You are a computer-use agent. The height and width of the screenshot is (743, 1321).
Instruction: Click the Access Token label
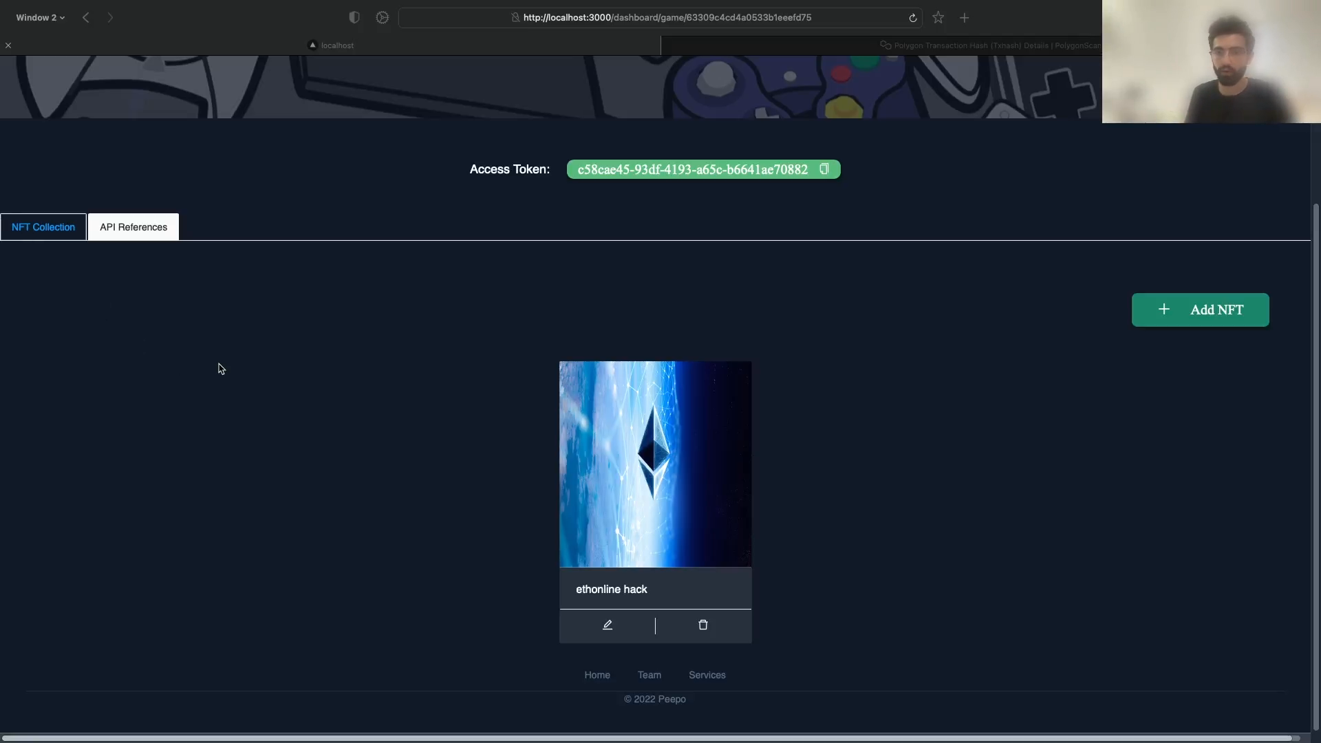pyautogui.click(x=510, y=169)
